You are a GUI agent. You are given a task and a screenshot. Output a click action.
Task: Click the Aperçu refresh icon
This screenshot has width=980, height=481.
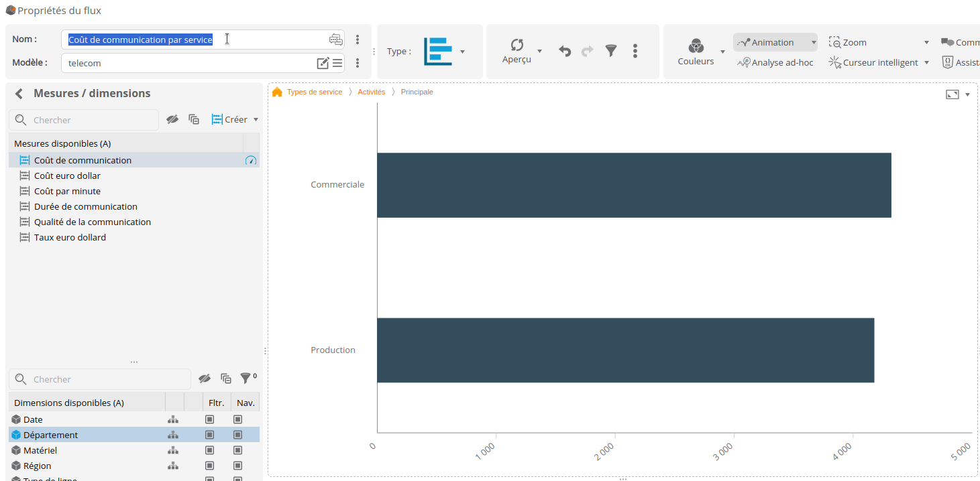pos(516,45)
